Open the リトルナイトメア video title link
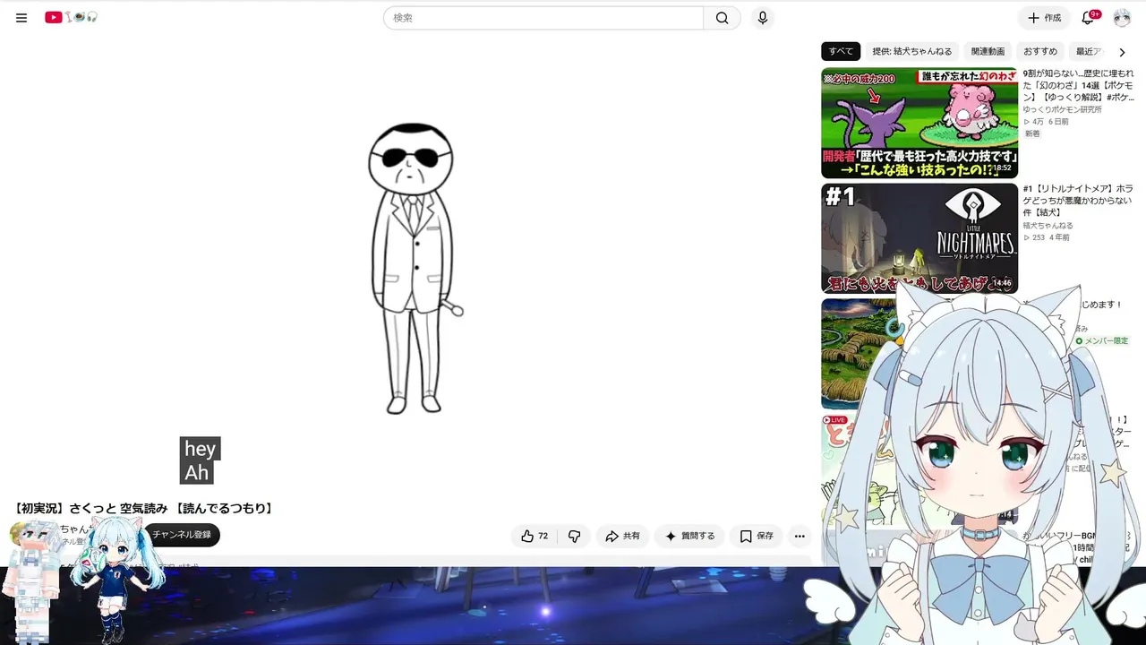Screen dimensions: 1146x645 1078,201
